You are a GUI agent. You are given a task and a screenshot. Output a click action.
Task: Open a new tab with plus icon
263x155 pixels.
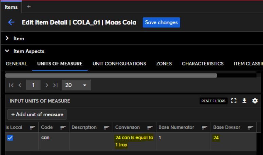(29, 6)
